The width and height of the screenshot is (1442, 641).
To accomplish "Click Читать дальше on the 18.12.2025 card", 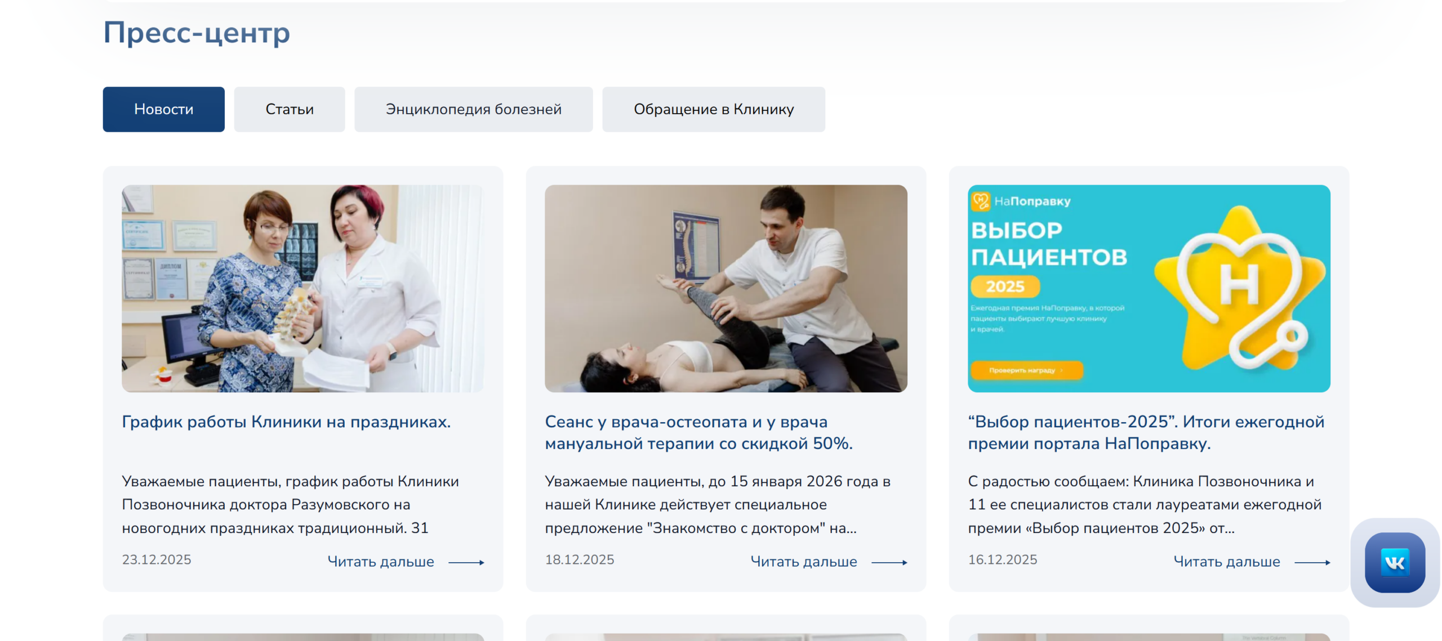I will 803,562.
